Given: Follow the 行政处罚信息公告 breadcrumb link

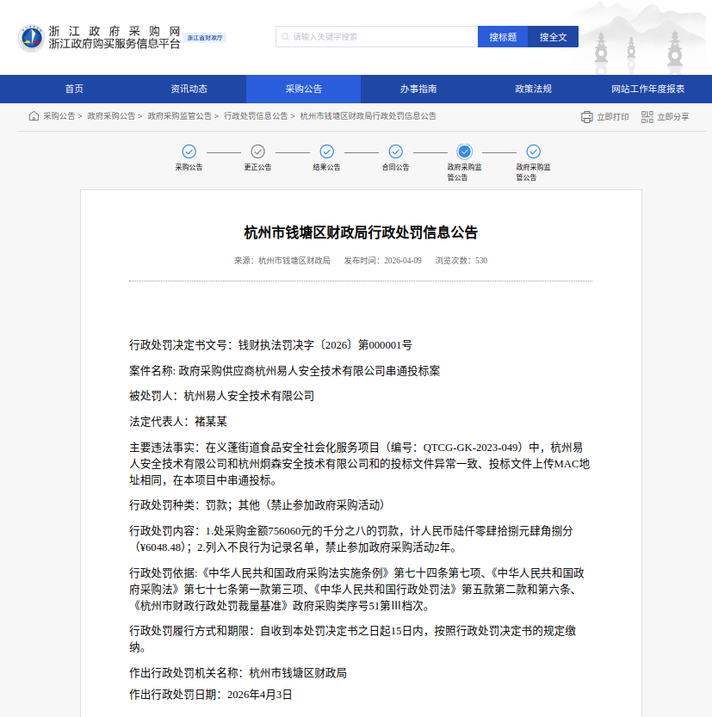Looking at the screenshot, I should coord(256,116).
